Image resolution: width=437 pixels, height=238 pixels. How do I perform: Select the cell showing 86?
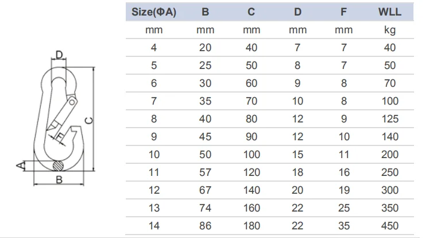pos(205,227)
